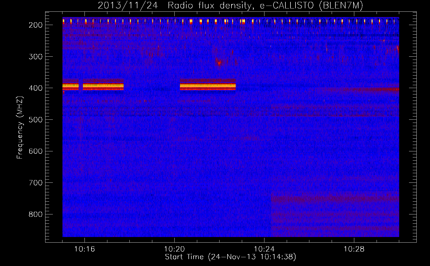The width and height of the screenshot is (430, 266).
Task: Click the 10:20 time tick label
Action: pos(174,249)
